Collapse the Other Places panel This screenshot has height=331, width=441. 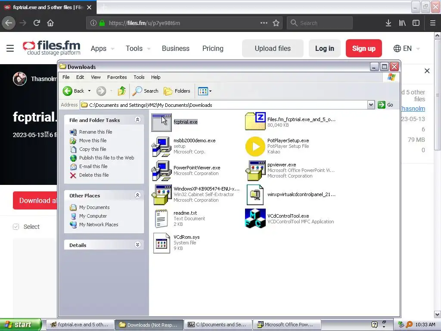[x=137, y=195]
